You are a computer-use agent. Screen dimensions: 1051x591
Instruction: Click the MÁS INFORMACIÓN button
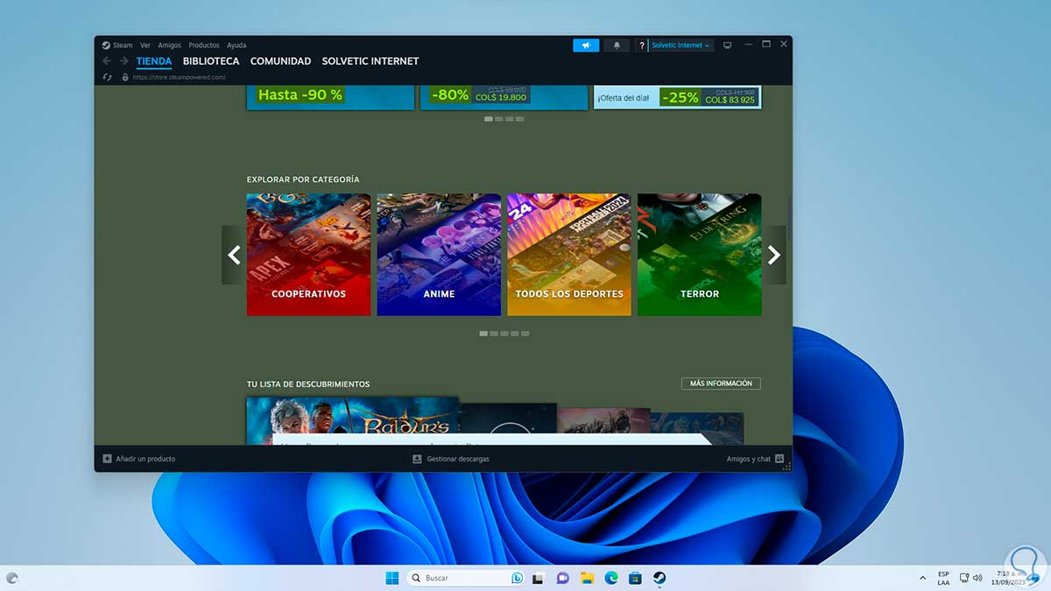click(x=721, y=383)
